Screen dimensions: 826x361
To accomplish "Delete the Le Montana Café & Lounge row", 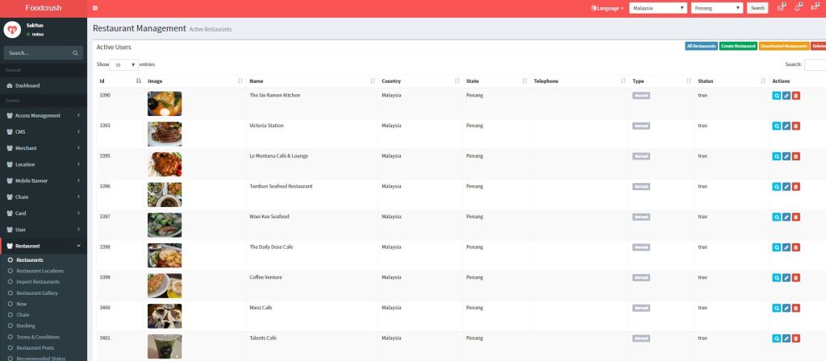I will (x=796, y=156).
